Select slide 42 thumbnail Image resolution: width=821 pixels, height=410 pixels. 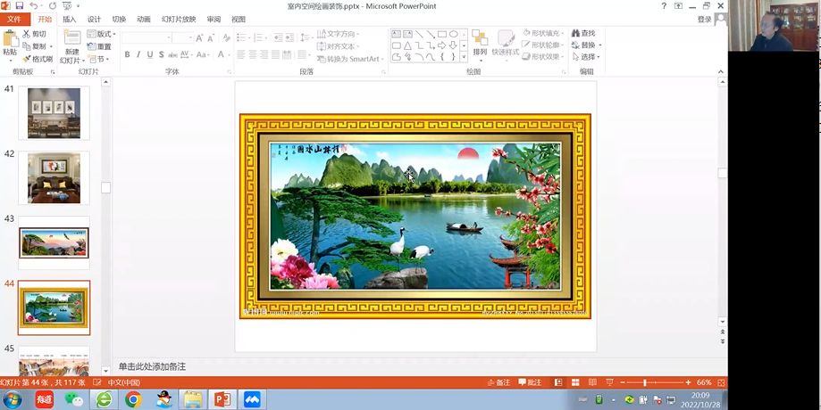click(54, 178)
